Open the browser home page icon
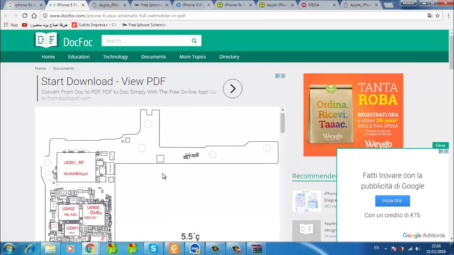This screenshot has height=255, width=454. [x=34, y=16]
